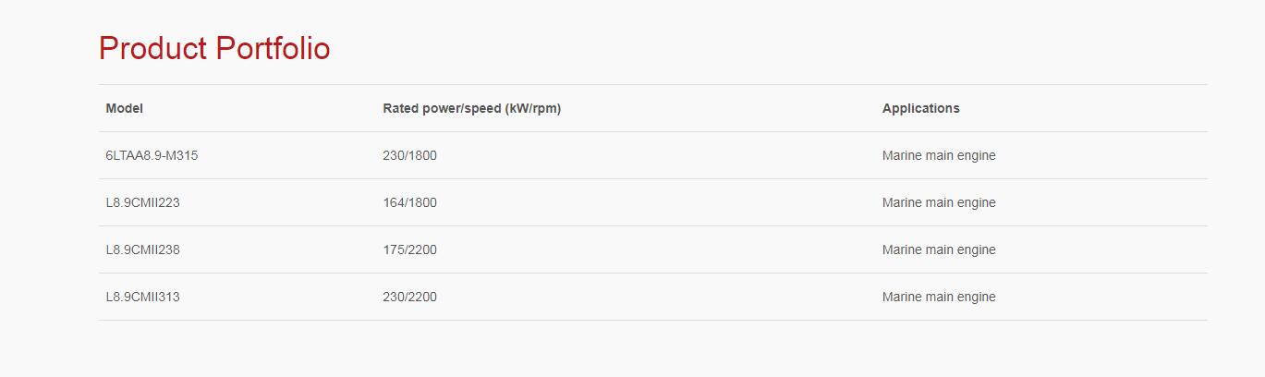Click the word Portfolio in the heading

pos(273,48)
